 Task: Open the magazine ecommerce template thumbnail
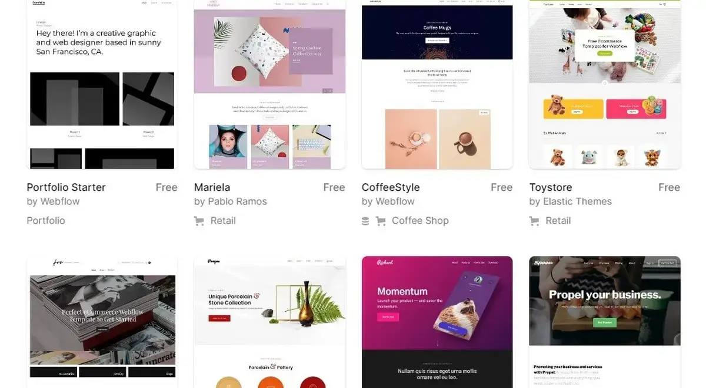pos(102,322)
